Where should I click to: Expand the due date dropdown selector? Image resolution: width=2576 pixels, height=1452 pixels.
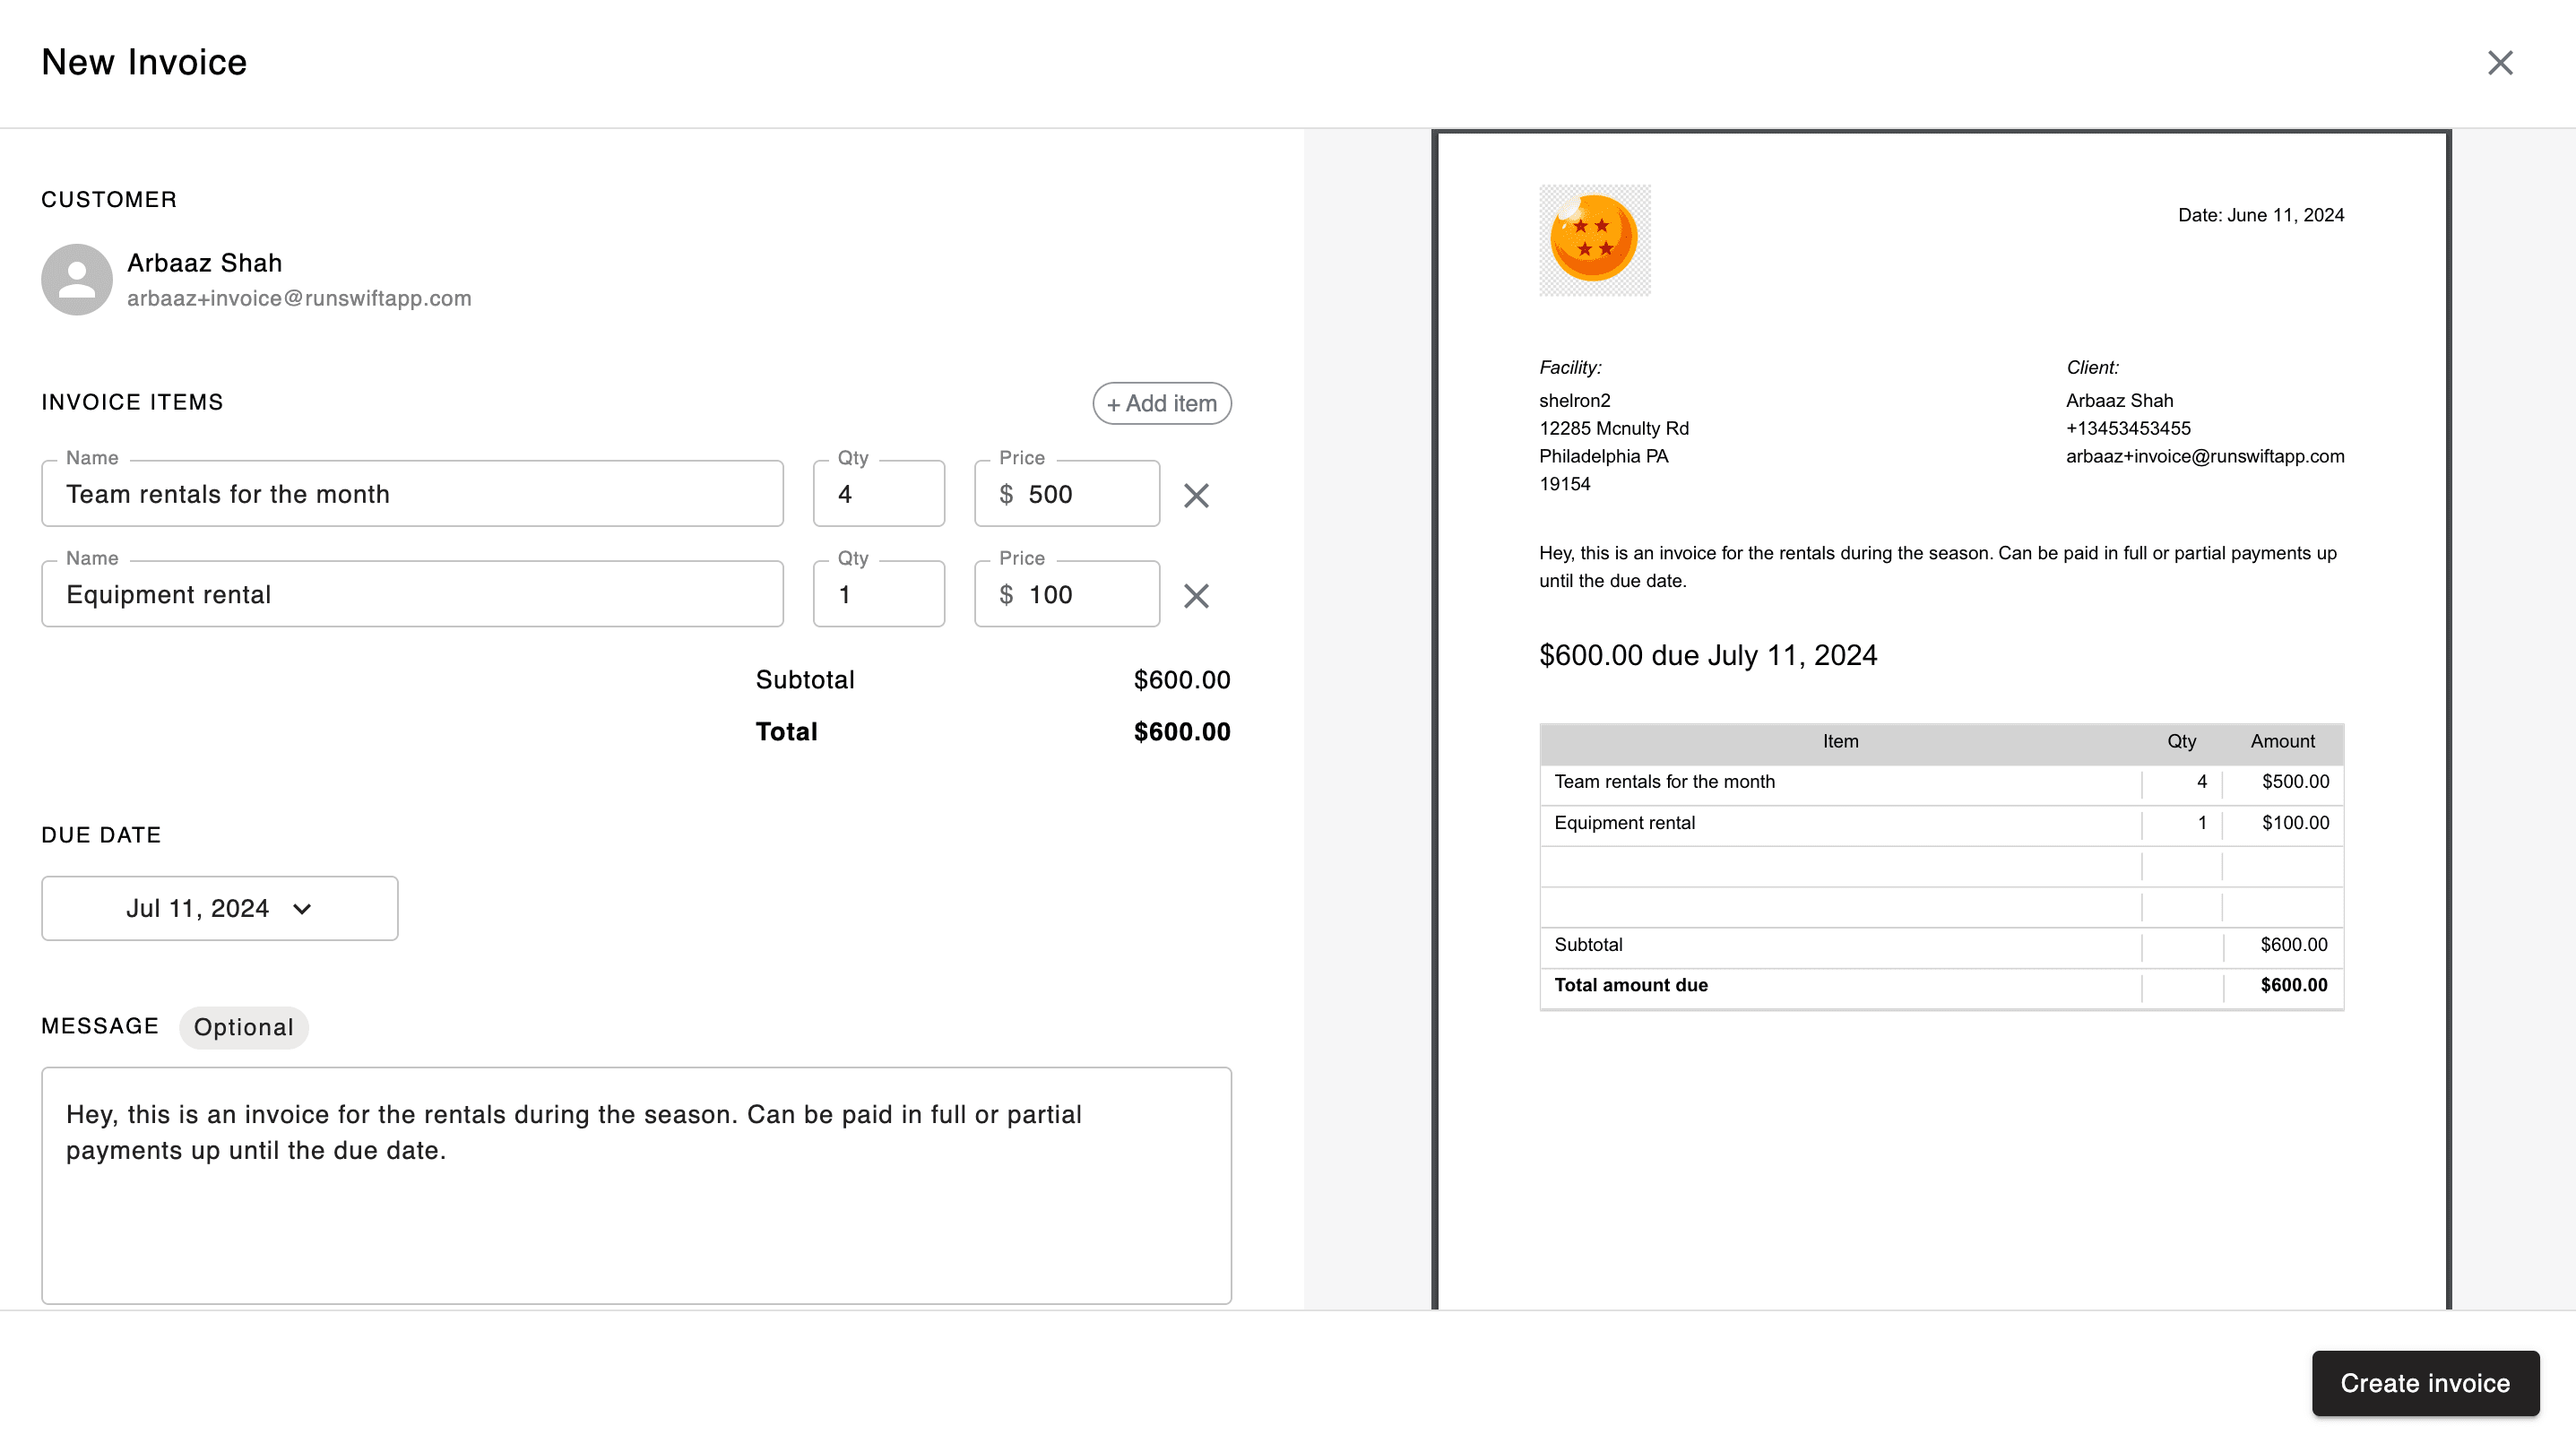click(220, 907)
